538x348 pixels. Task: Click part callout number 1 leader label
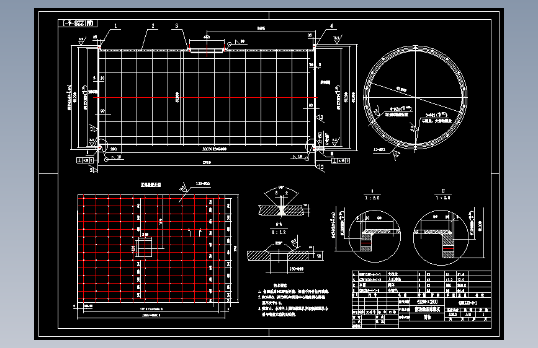[x=115, y=26]
